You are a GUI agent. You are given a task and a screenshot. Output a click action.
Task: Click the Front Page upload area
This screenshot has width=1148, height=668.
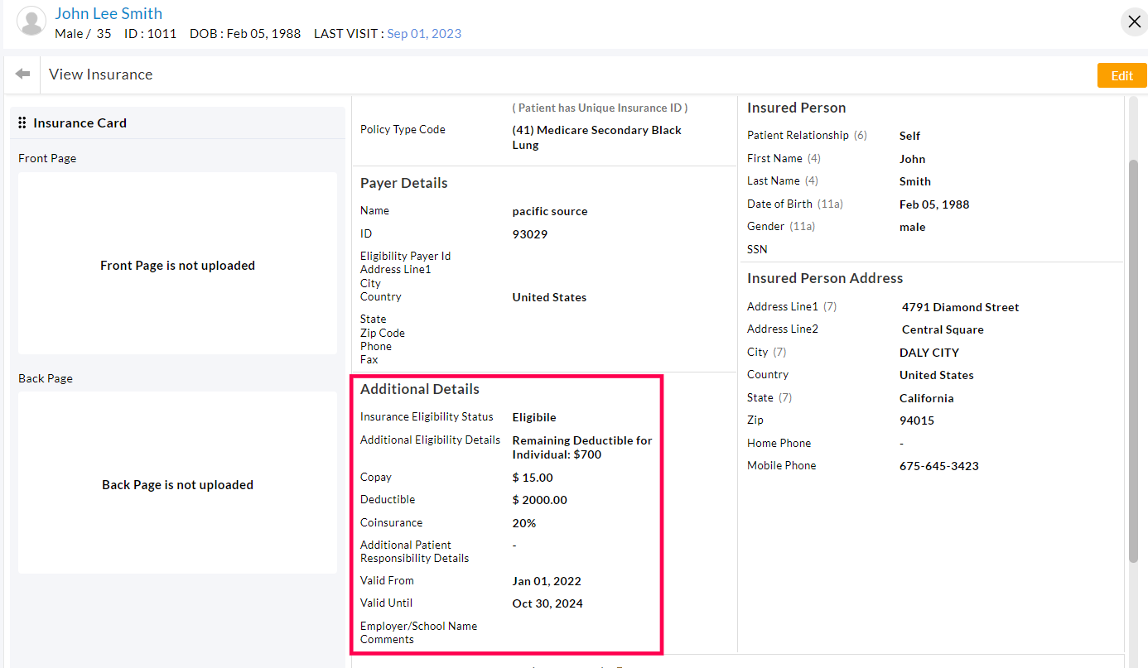pyautogui.click(x=177, y=265)
